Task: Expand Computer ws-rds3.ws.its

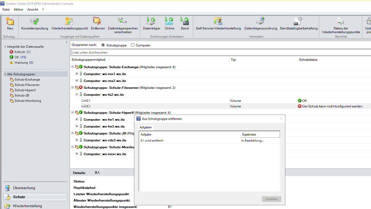Action: (77, 140)
